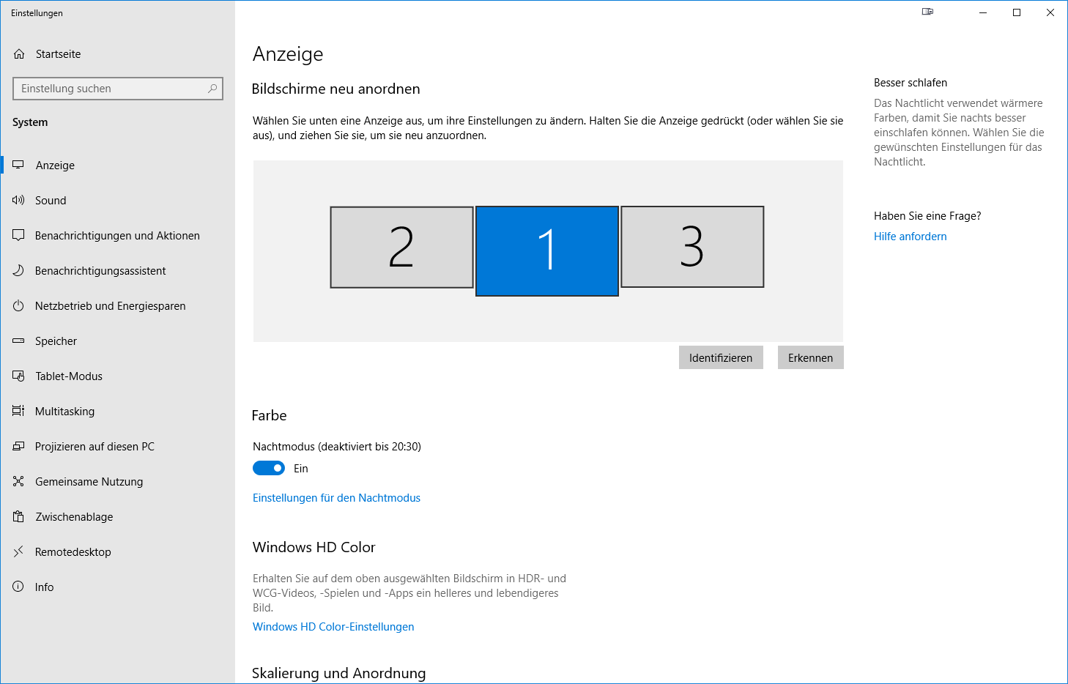Select the Zwischenablage clipboard icon
The height and width of the screenshot is (684, 1068).
tap(18, 516)
